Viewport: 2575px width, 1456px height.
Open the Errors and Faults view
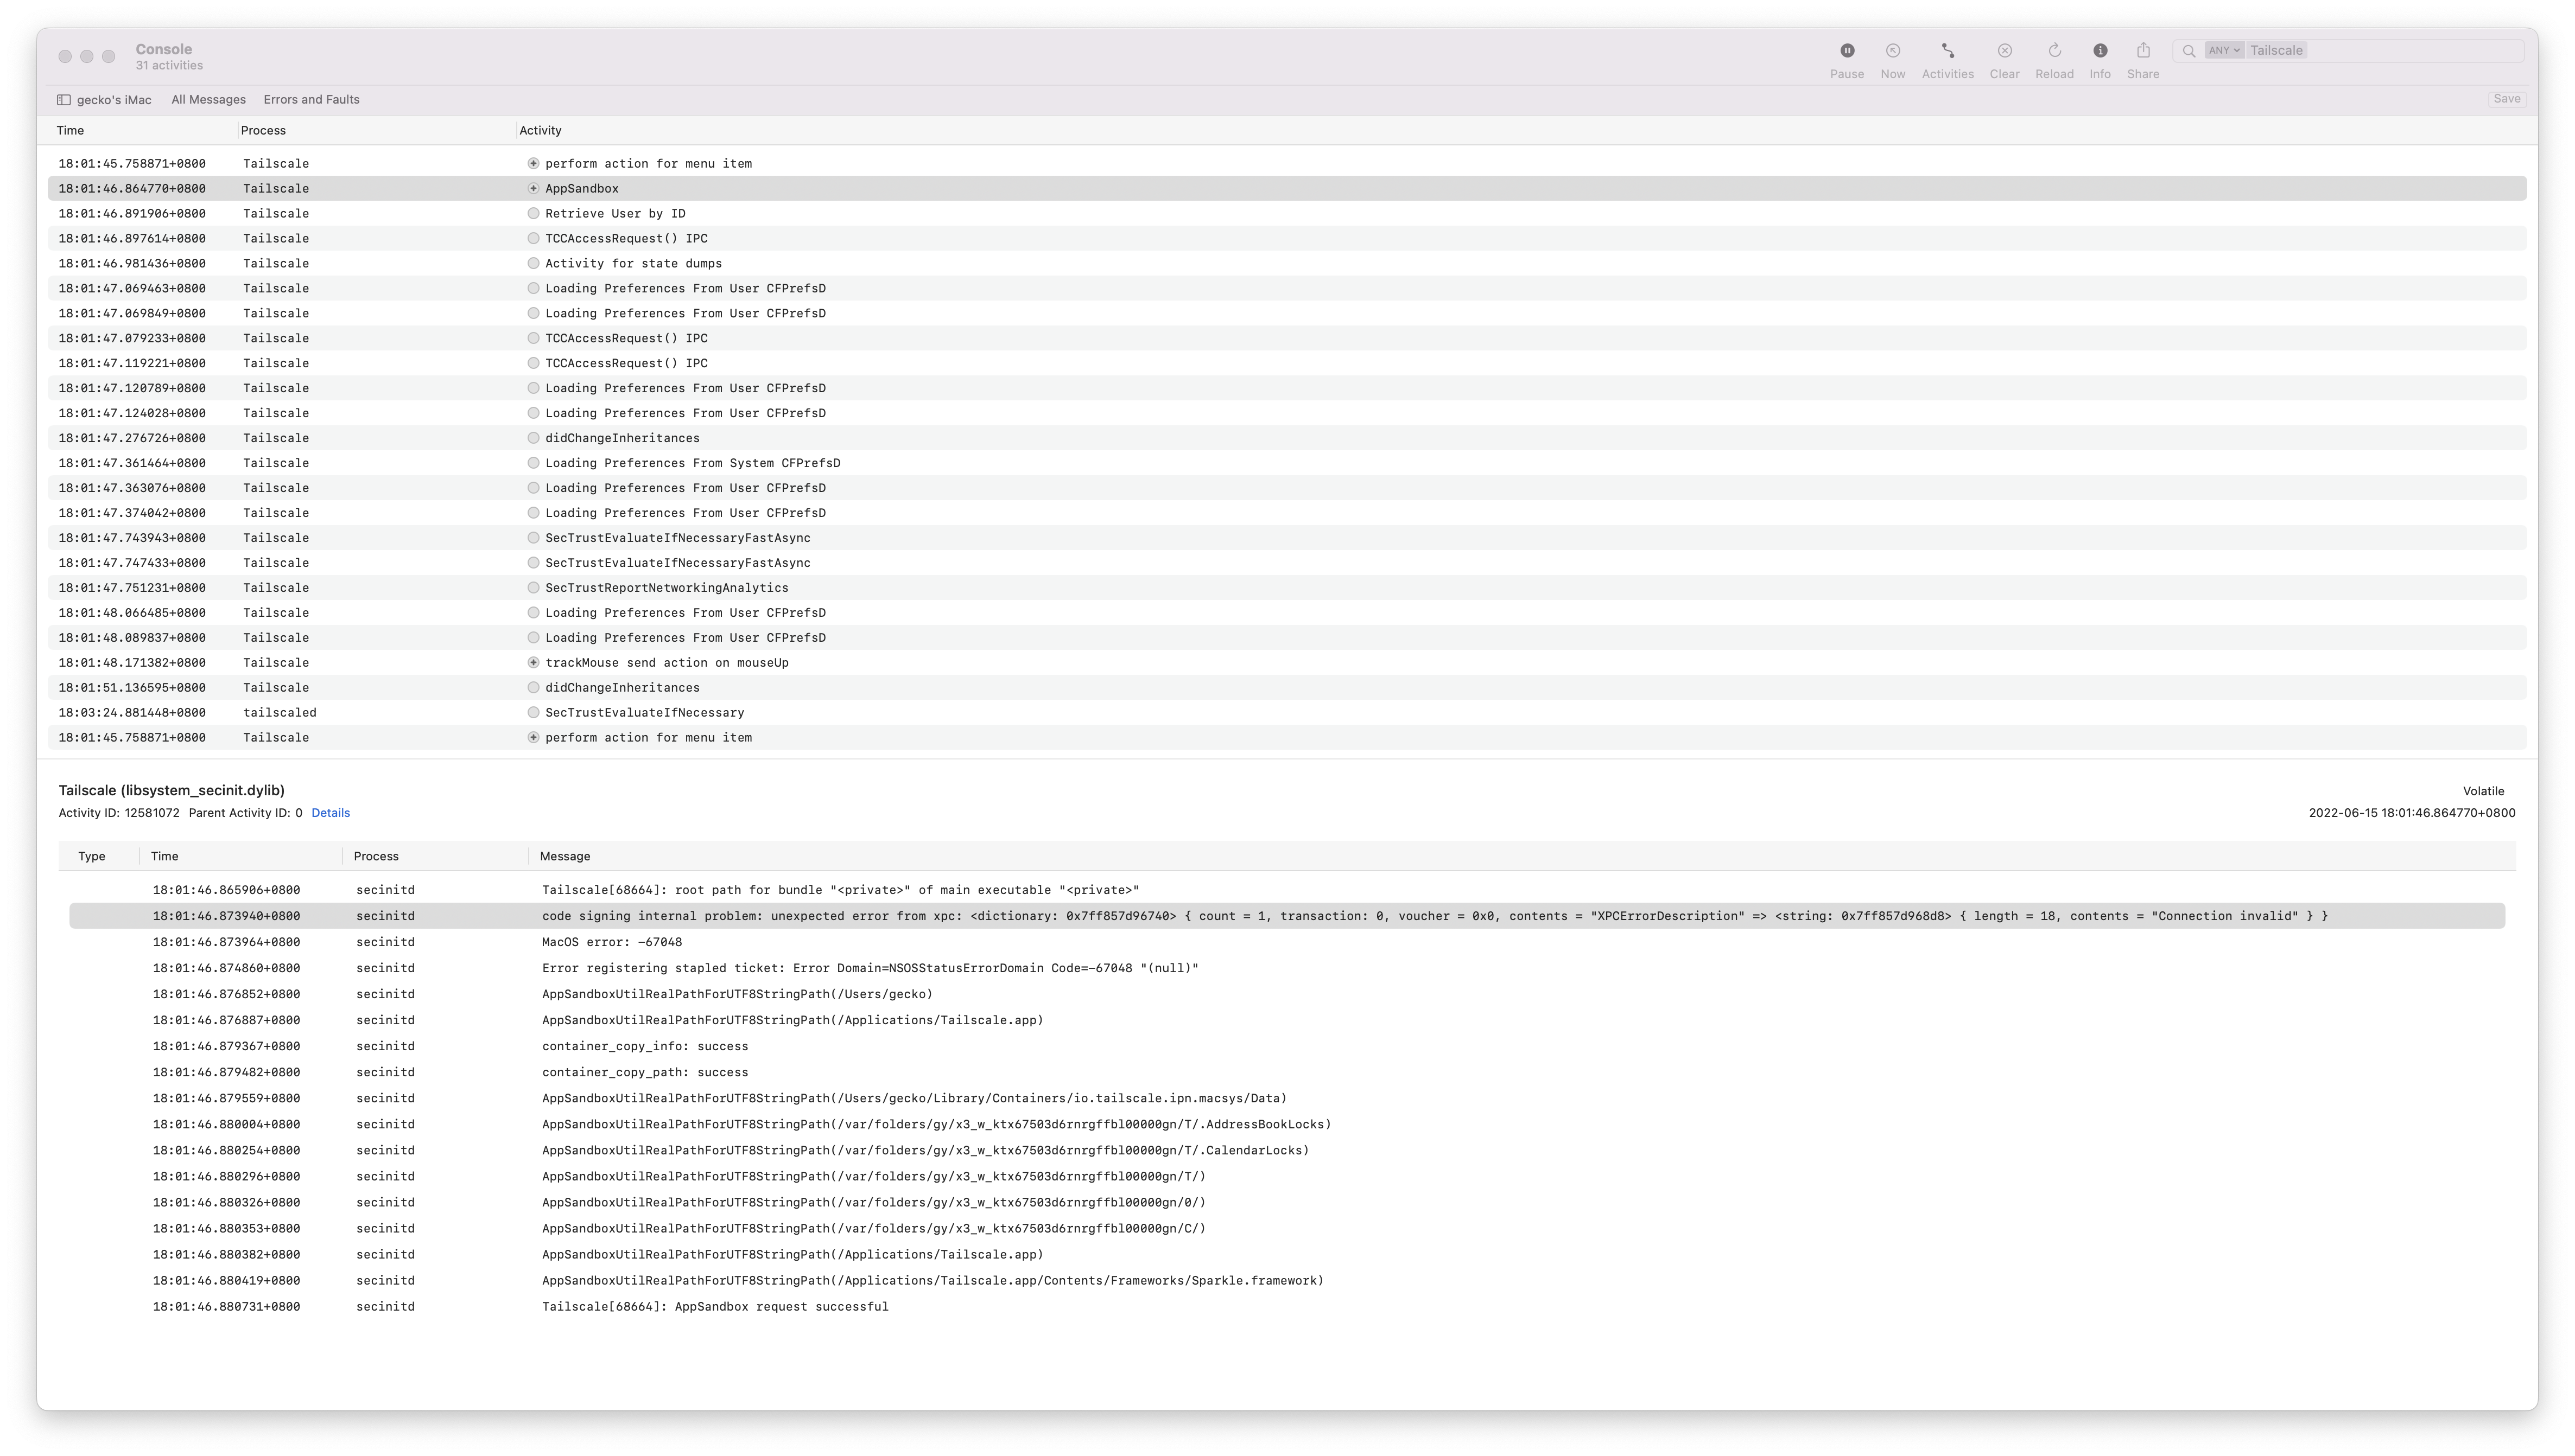point(311,99)
